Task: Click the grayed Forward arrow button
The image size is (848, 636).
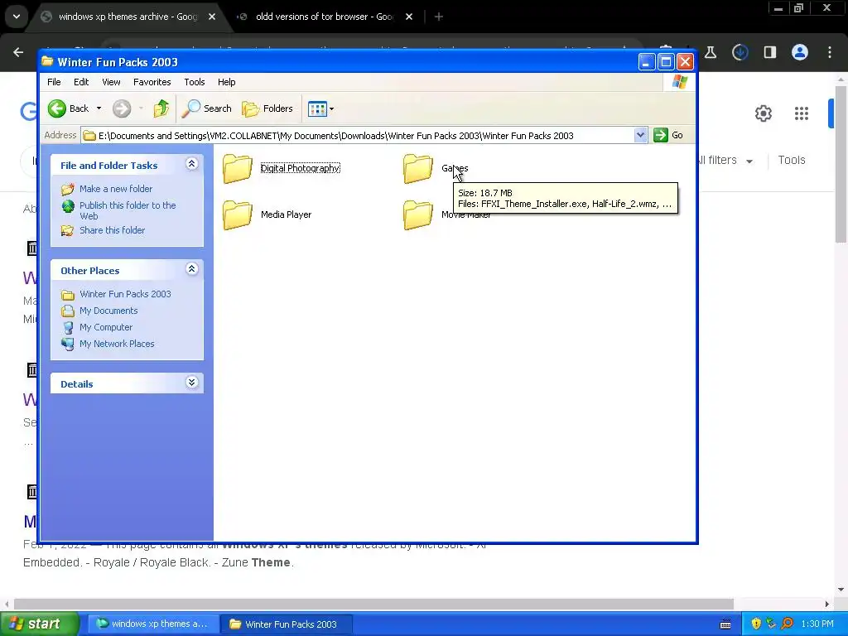Action: (x=122, y=108)
